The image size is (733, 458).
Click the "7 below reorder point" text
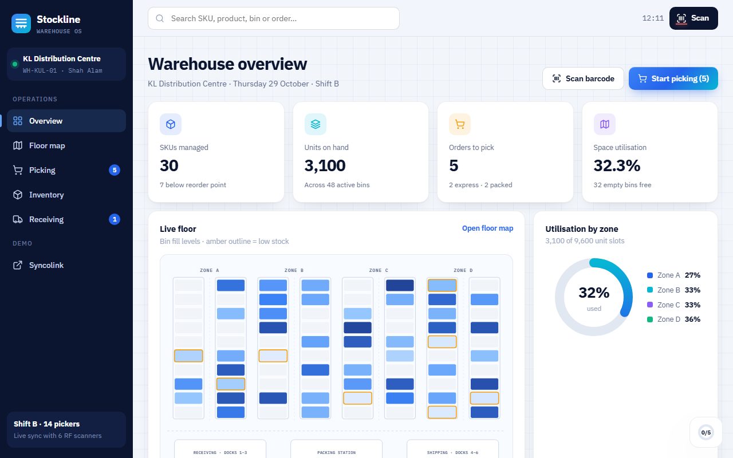point(193,185)
